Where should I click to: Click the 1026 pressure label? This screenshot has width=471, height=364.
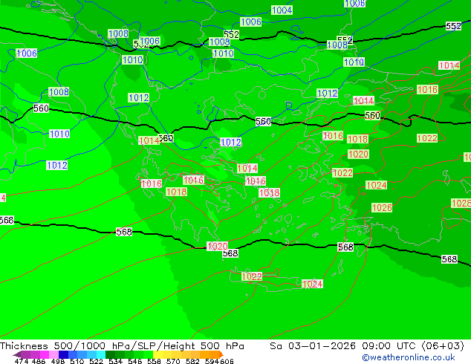[x=382, y=207]
